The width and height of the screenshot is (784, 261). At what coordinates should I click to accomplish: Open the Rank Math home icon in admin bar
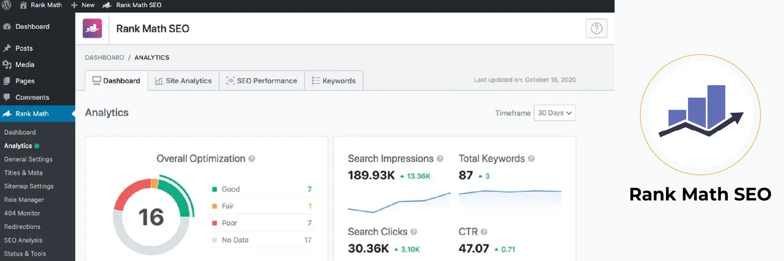23,5
